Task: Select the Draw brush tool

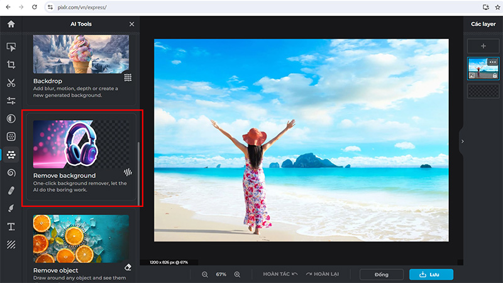Action: 11,209
